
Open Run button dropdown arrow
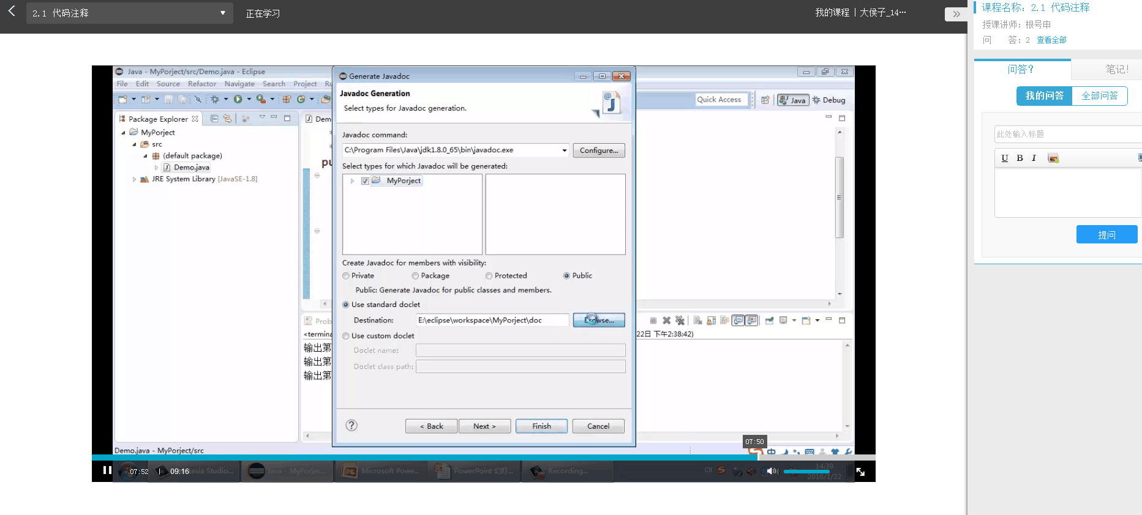[249, 99]
